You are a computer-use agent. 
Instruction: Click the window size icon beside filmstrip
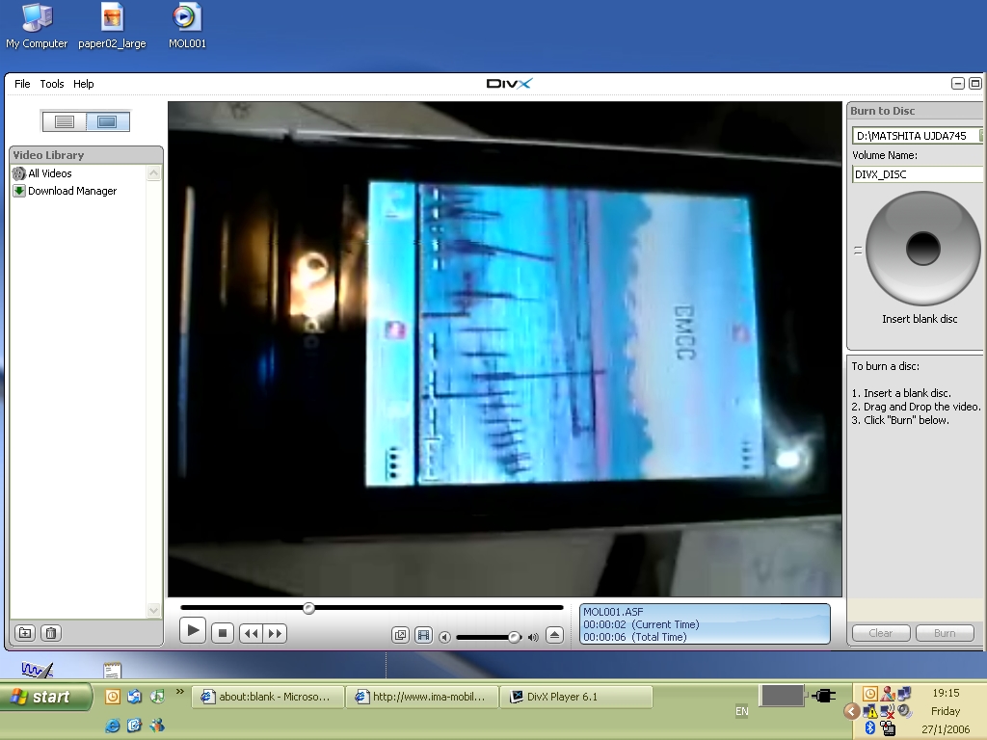[400, 635]
